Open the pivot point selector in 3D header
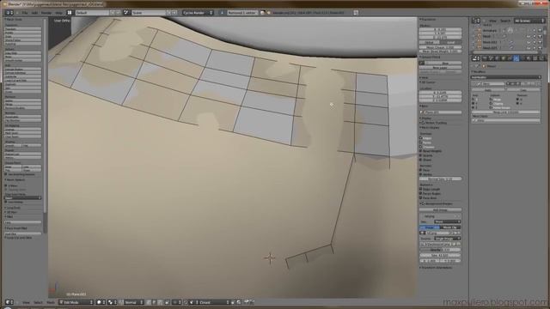The width and height of the screenshot is (550, 309). coord(113,302)
